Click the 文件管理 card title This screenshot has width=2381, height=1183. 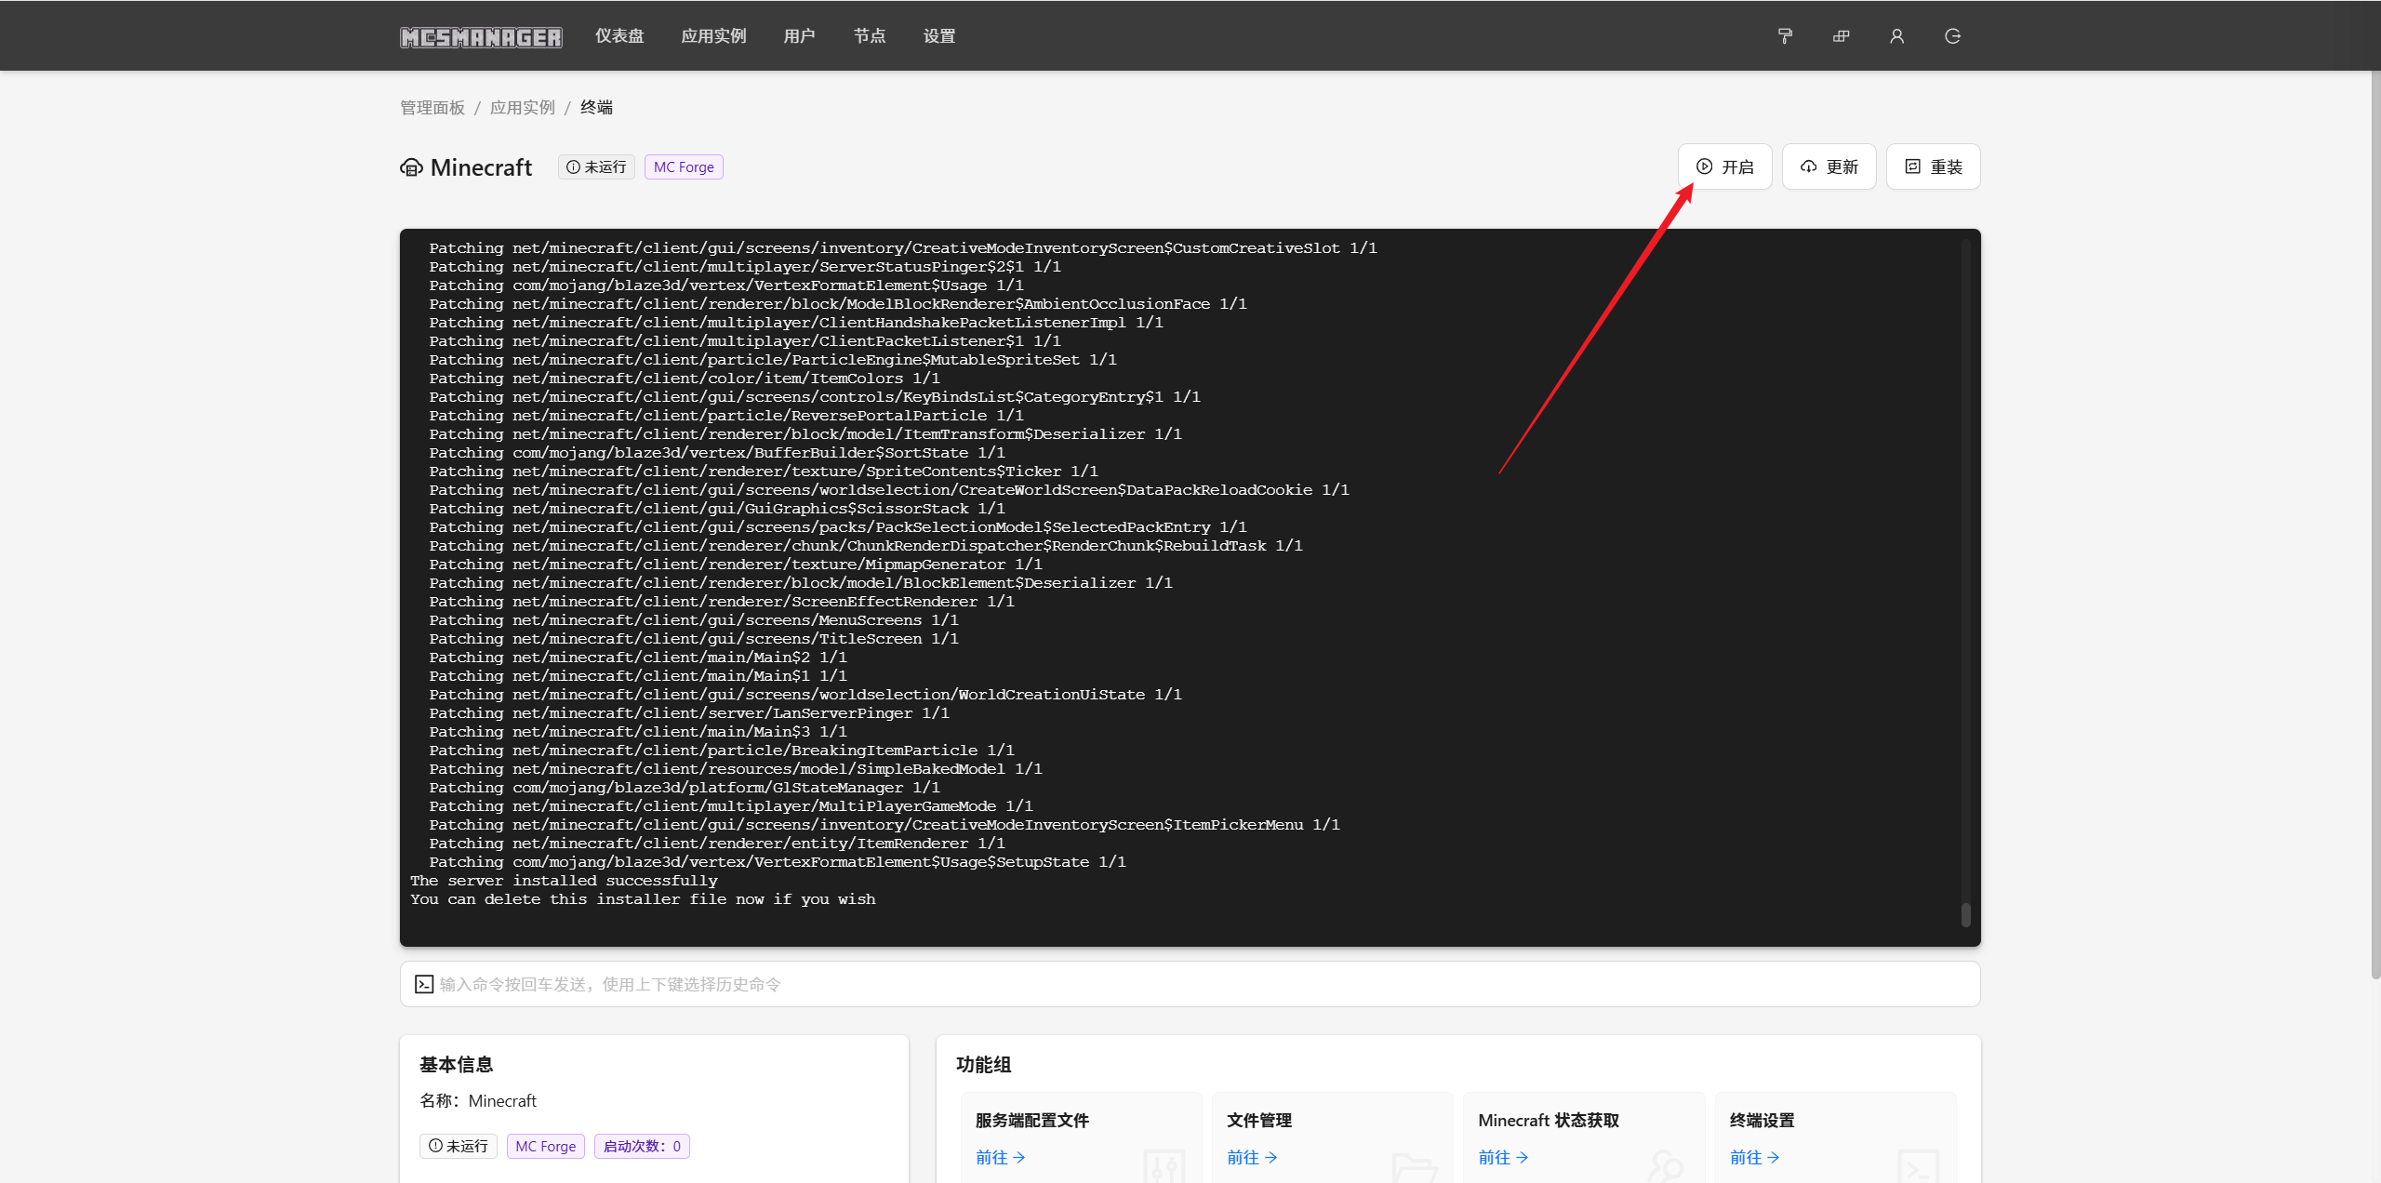(x=1259, y=1121)
